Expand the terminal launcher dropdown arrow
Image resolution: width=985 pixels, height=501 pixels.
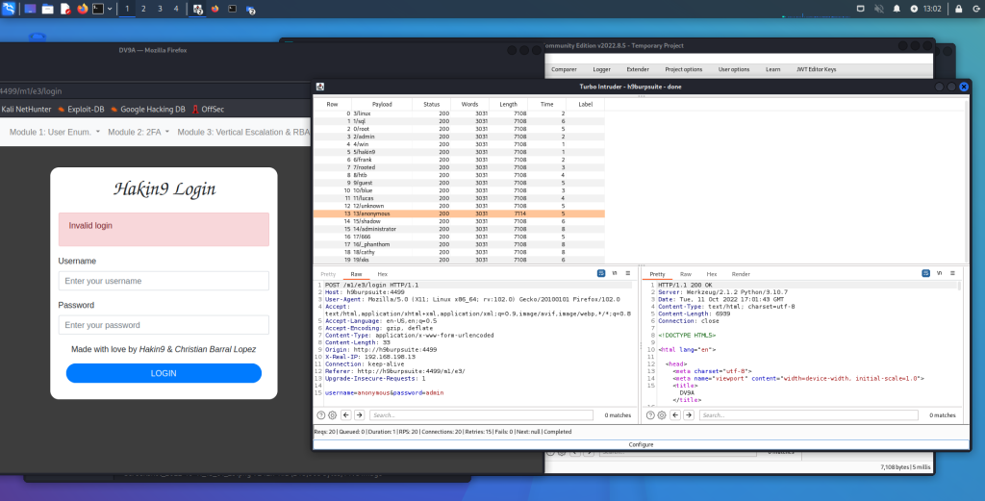pos(110,9)
